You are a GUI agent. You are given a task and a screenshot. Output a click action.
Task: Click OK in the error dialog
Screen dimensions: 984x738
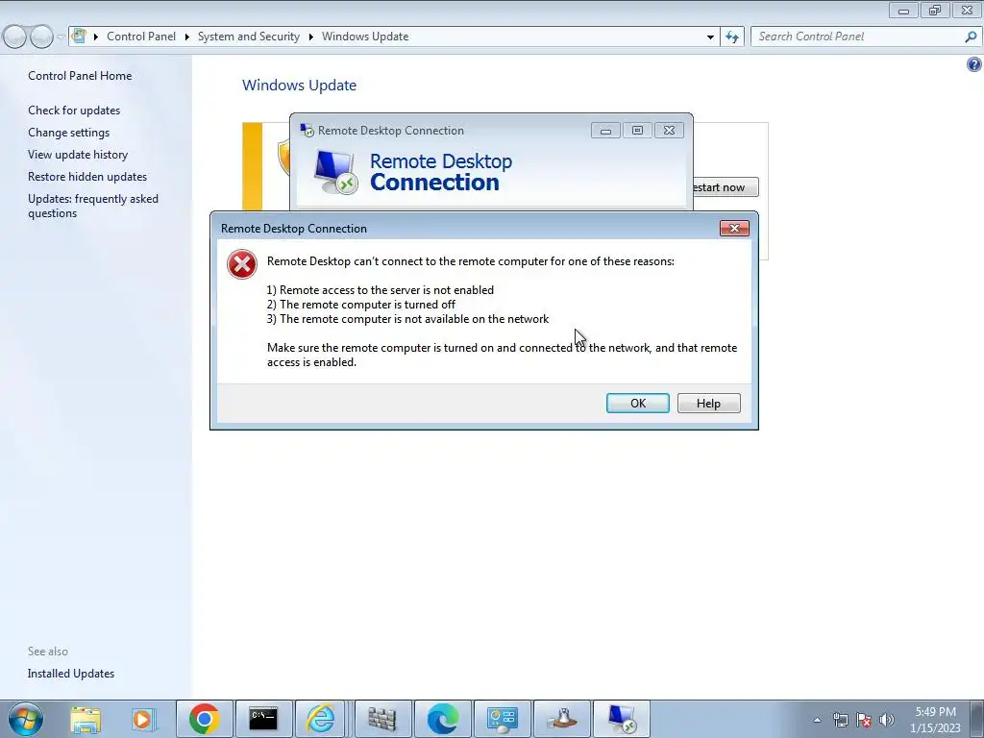(x=638, y=403)
